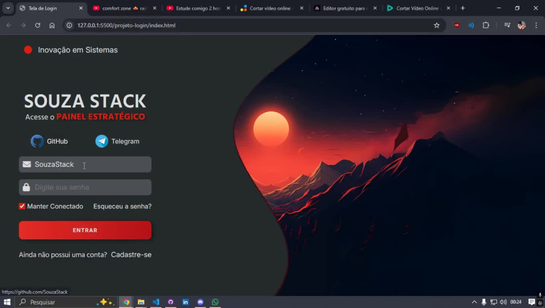
Task: Click the browser forward arrow
Action: point(23,26)
